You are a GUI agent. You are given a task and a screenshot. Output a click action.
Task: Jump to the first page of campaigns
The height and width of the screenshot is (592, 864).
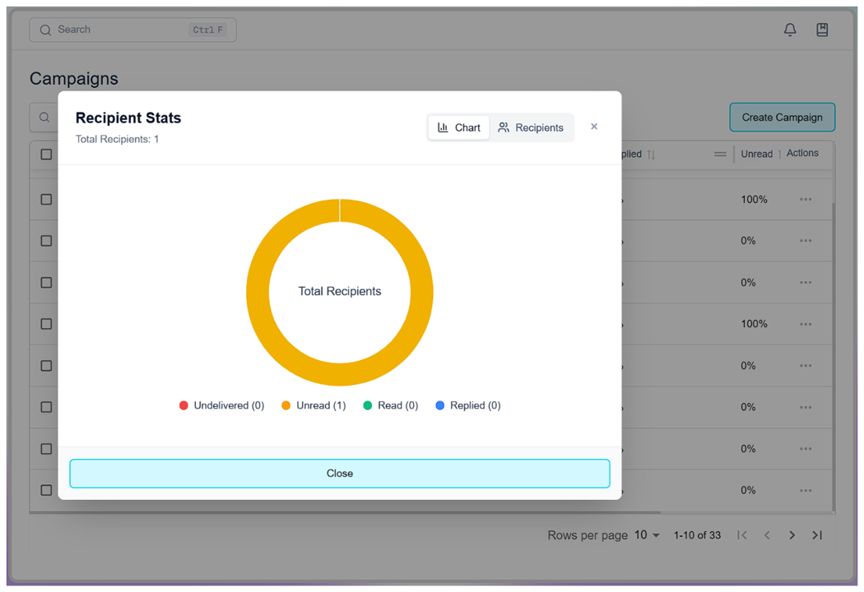click(741, 534)
